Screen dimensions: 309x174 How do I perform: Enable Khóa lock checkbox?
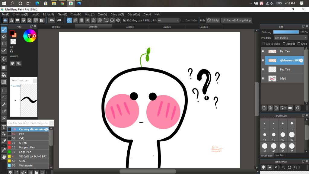(299, 43)
